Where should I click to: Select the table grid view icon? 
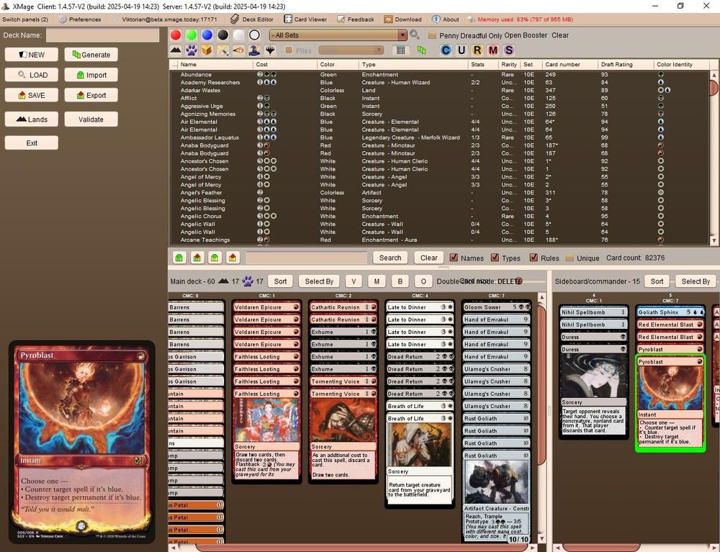tap(401, 50)
